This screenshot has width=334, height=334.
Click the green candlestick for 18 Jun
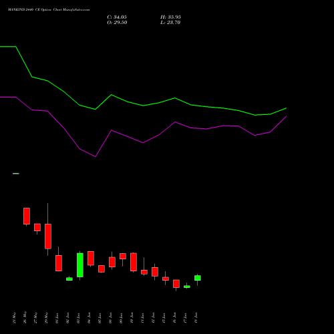pyautogui.click(x=198, y=278)
